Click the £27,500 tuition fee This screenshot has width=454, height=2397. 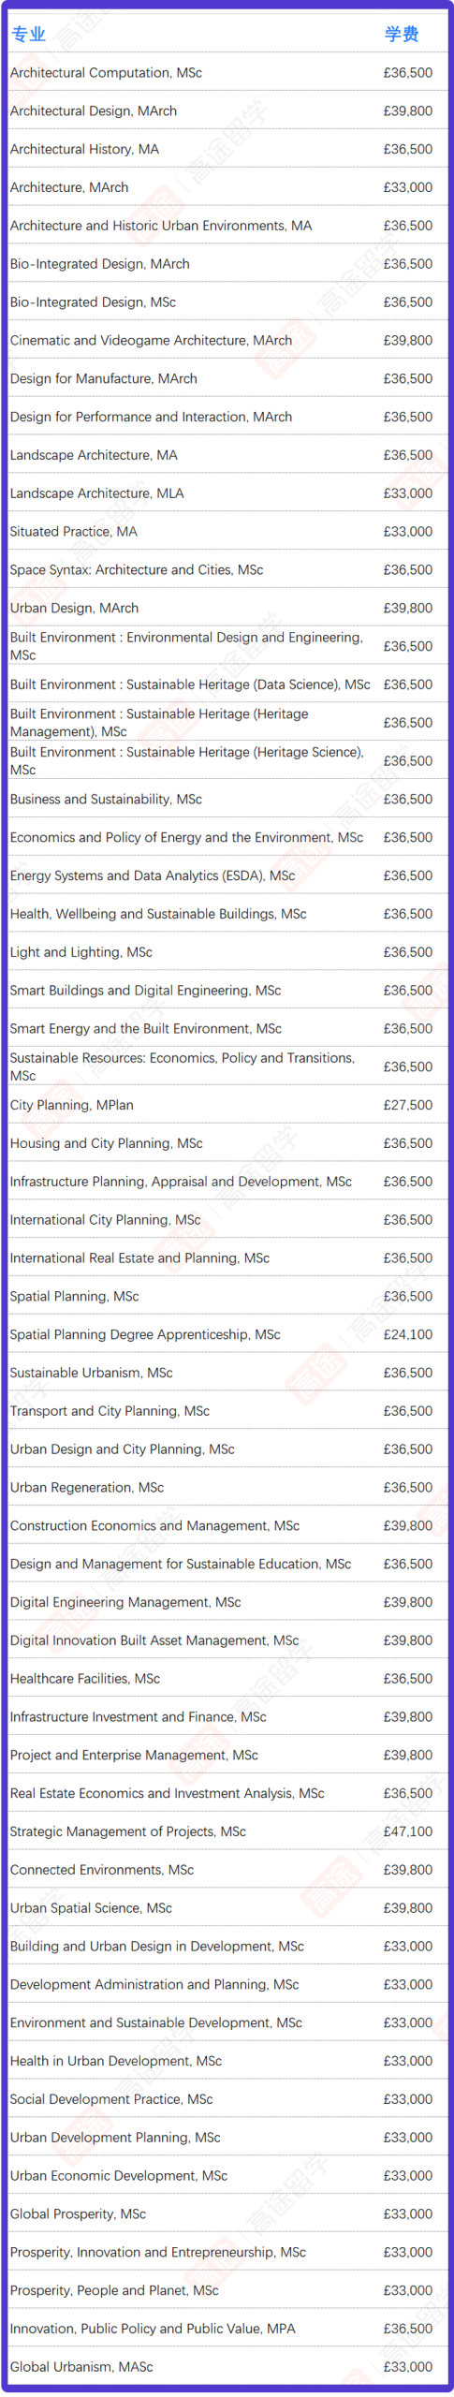[x=408, y=1105]
